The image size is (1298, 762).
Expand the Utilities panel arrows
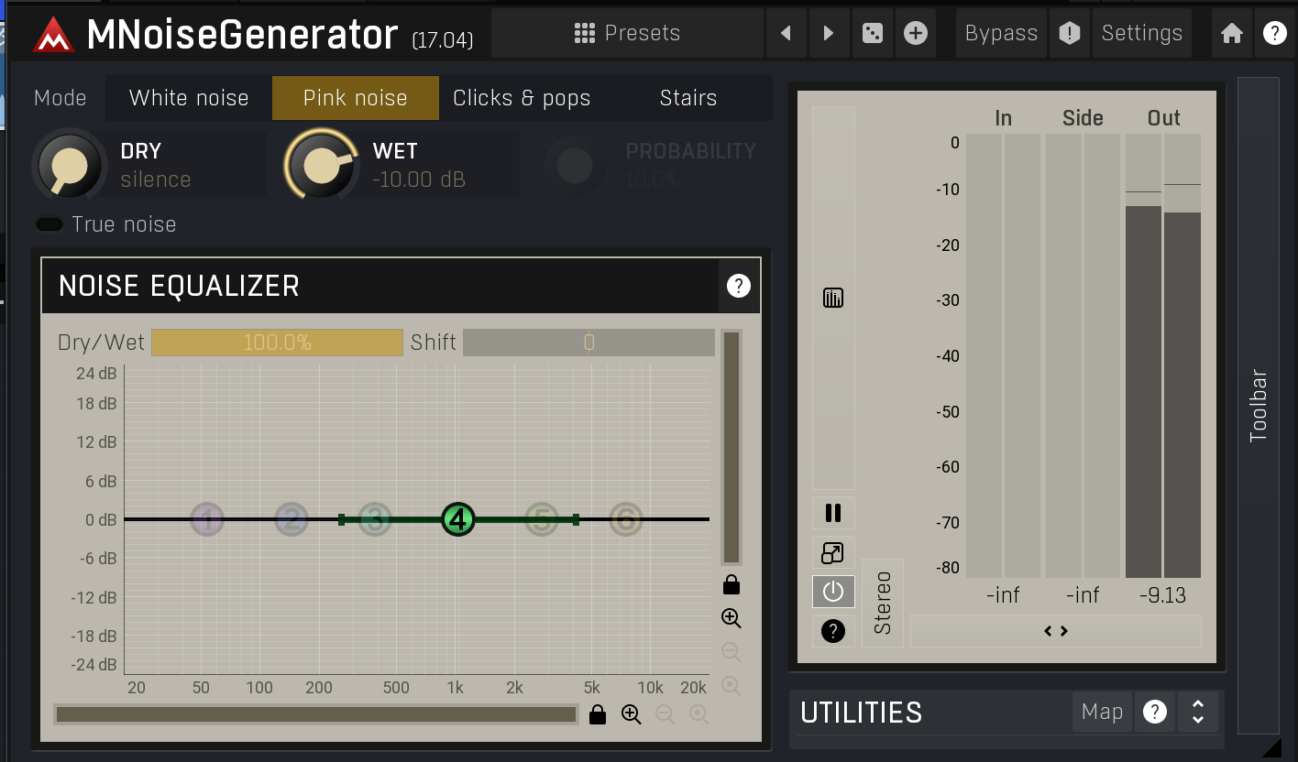pos(1197,712)
